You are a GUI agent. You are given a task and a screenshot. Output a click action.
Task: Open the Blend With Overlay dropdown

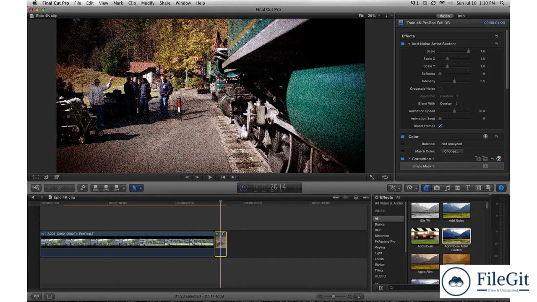coord(448,104)
